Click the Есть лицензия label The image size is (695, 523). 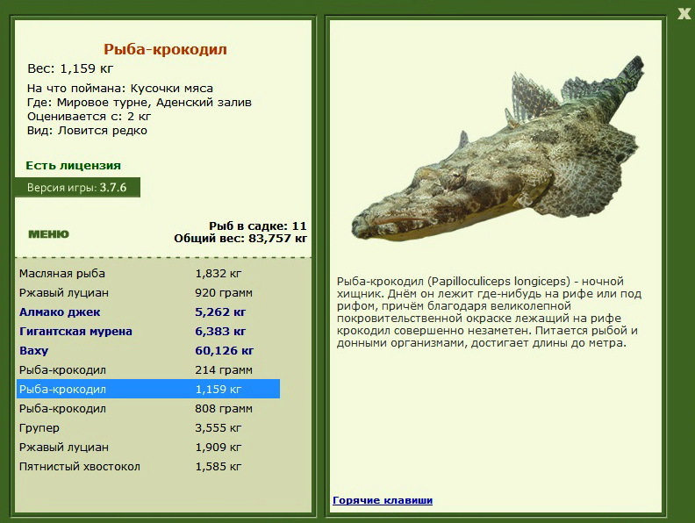73,165
